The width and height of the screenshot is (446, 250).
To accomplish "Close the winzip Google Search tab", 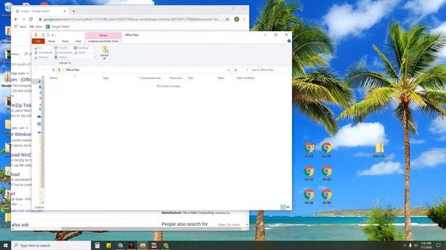I will pos(65,11).
